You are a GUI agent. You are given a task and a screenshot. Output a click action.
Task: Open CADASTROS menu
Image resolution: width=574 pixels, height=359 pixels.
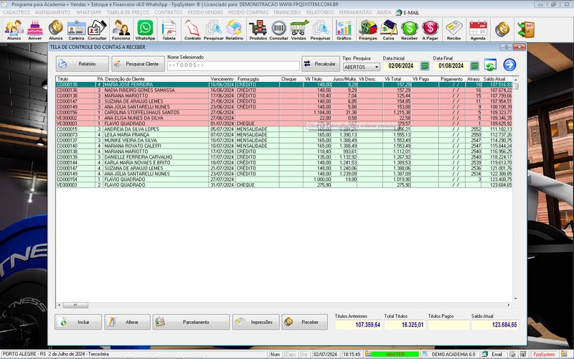click(16, 12)
